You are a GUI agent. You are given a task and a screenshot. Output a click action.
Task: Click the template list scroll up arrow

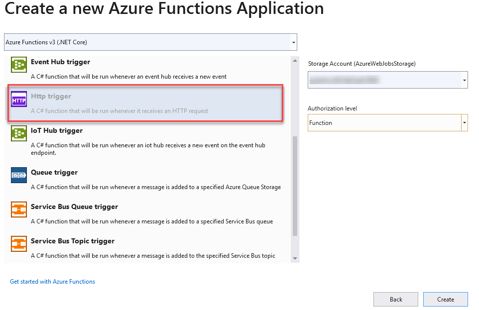[295, 61]
